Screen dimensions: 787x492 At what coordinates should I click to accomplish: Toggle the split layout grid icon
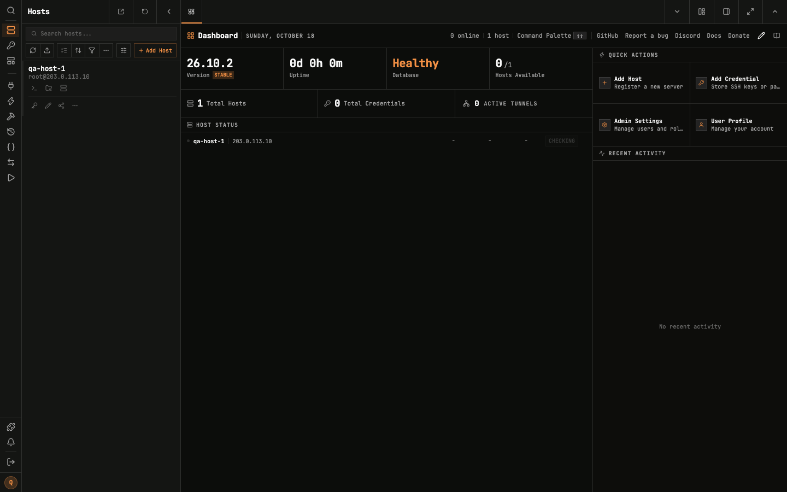click(702, 11)
